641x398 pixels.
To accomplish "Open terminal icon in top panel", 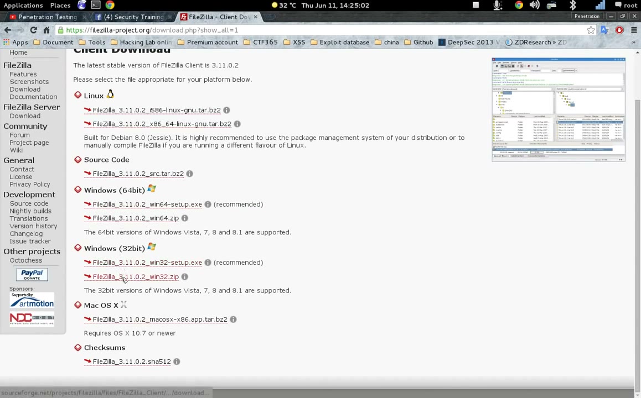I will click(95, 5).
